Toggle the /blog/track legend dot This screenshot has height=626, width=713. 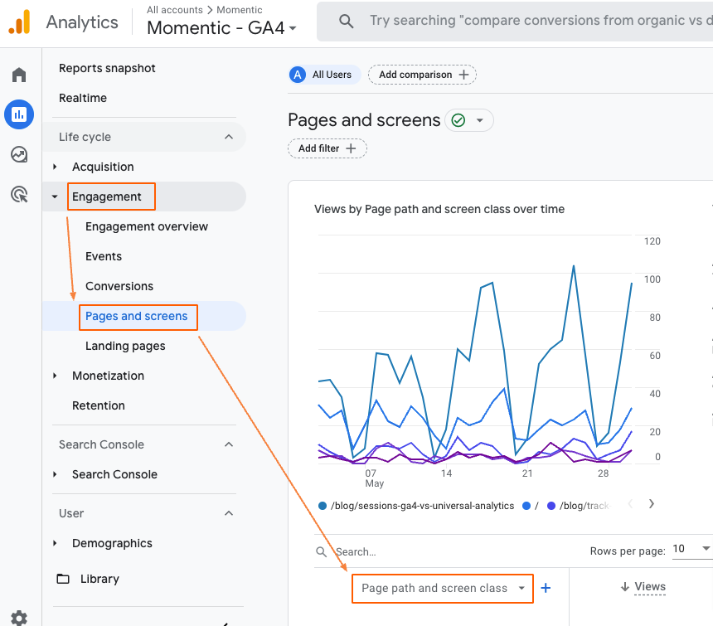(x=551, y=506)
